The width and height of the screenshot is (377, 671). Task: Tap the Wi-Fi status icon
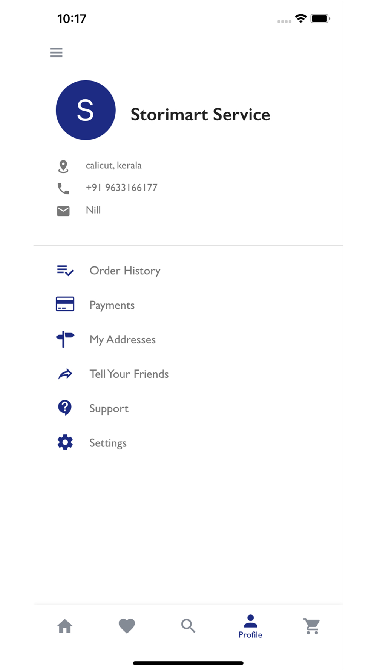301,18
